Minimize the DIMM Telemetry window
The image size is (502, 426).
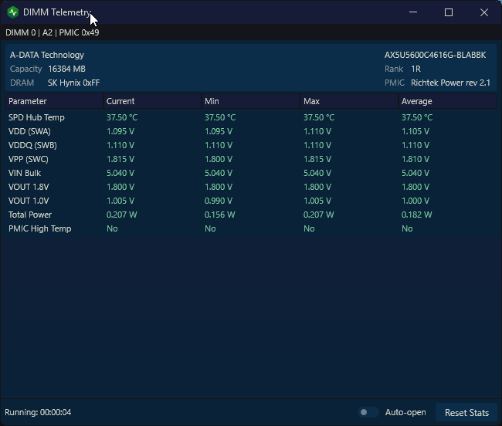click(x=413, y=12)
